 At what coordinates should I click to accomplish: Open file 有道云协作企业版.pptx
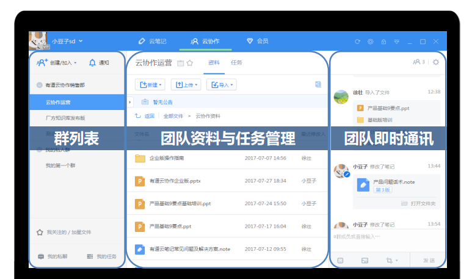pos(175,181)
